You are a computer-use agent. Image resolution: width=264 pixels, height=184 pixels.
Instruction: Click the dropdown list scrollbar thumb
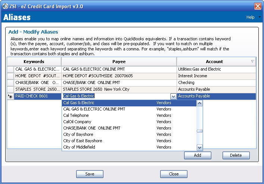[x=199, y=131]
